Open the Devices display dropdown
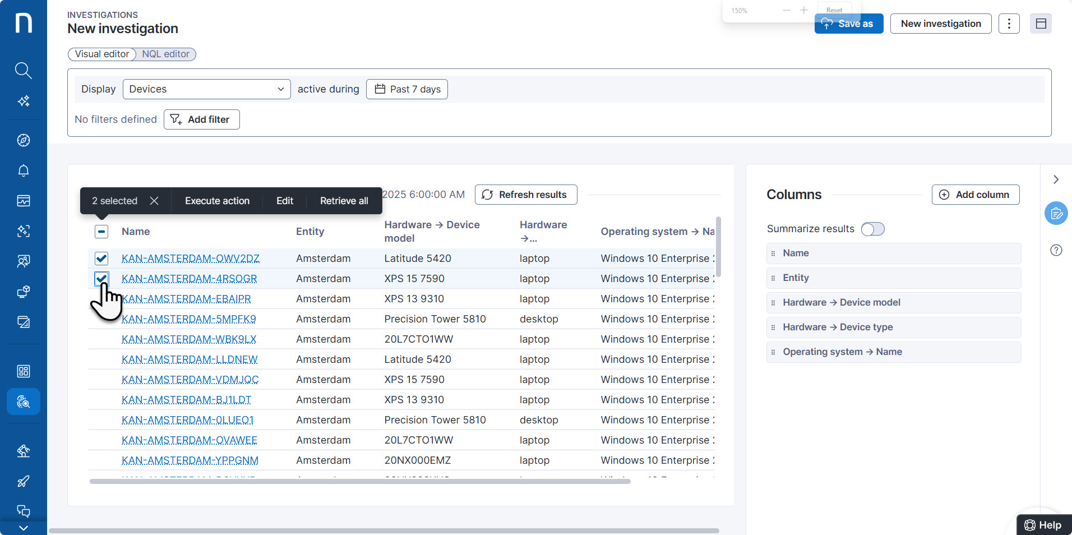The image size is (1072, 535). click(206, 89)
